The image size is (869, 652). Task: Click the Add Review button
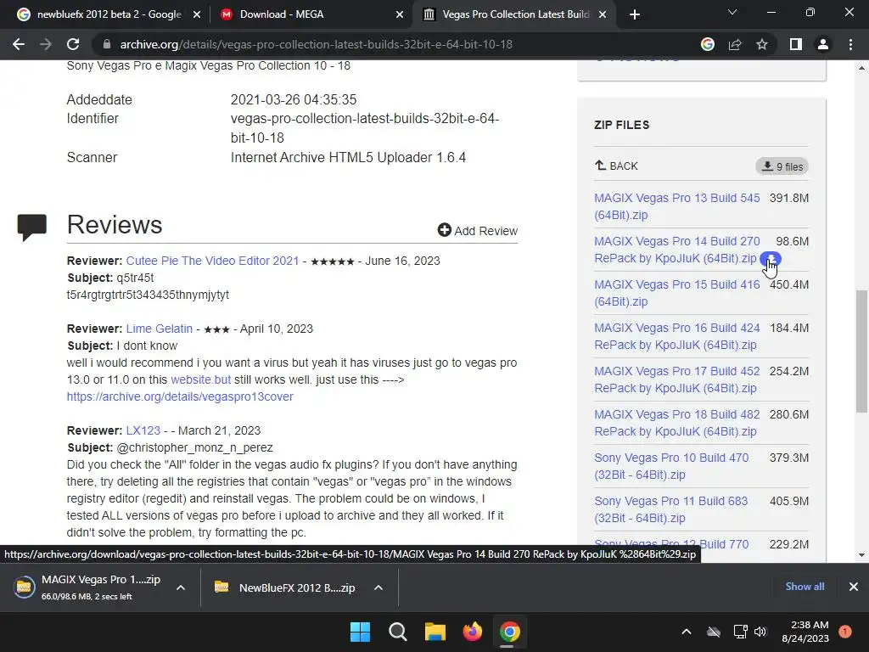tap(477, 231)
